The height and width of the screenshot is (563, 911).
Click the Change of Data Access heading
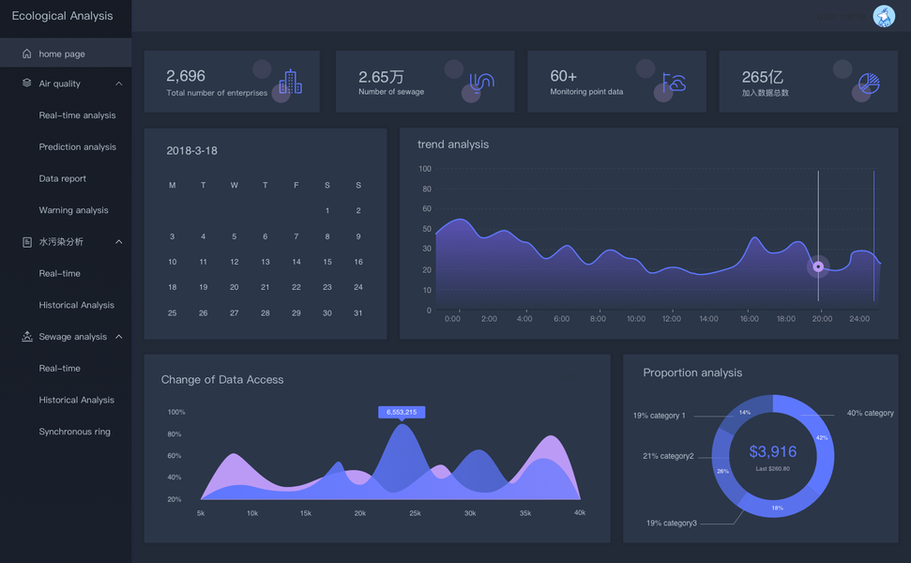coord(222,379)
